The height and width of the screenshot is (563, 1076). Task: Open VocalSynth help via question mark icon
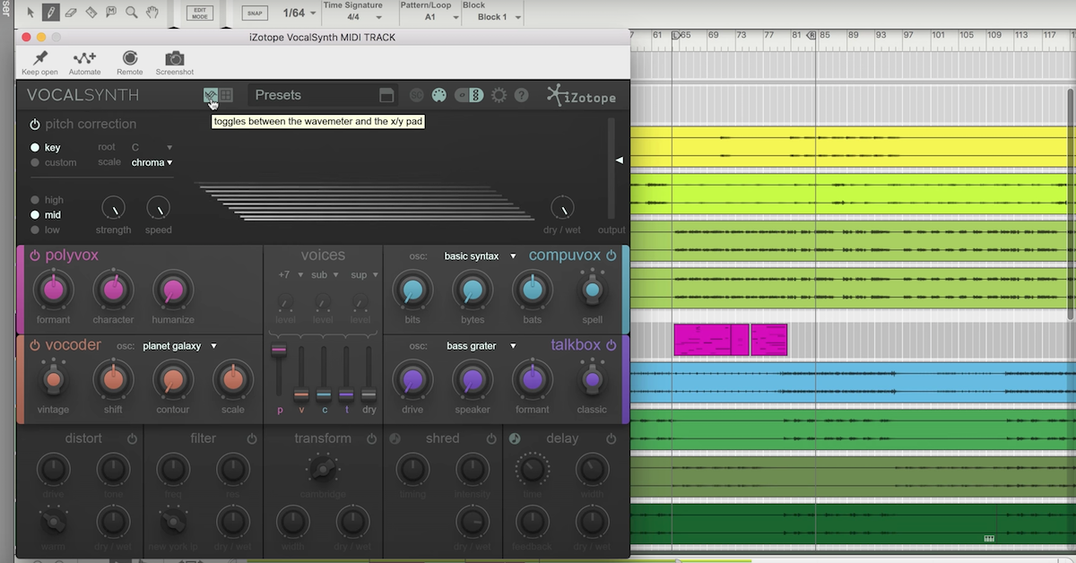[522, 95]
